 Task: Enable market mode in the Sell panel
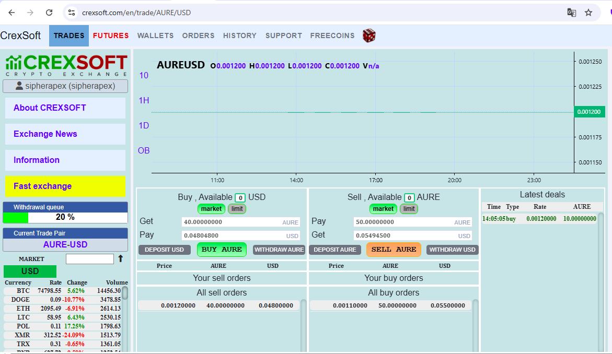pos(383,208)
